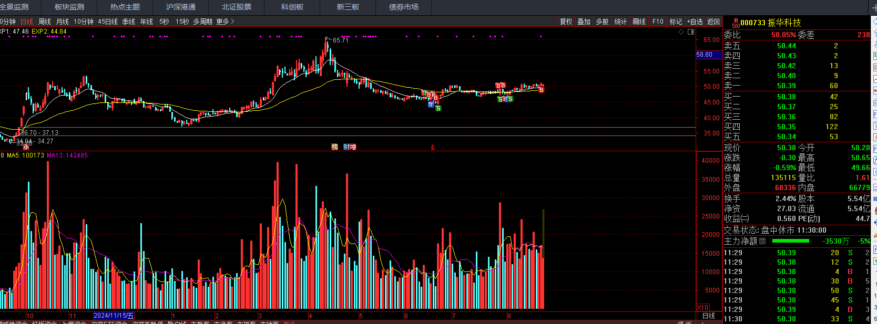Click the 标记 mark button
The image size is (877, 324).
pos(676,22)
